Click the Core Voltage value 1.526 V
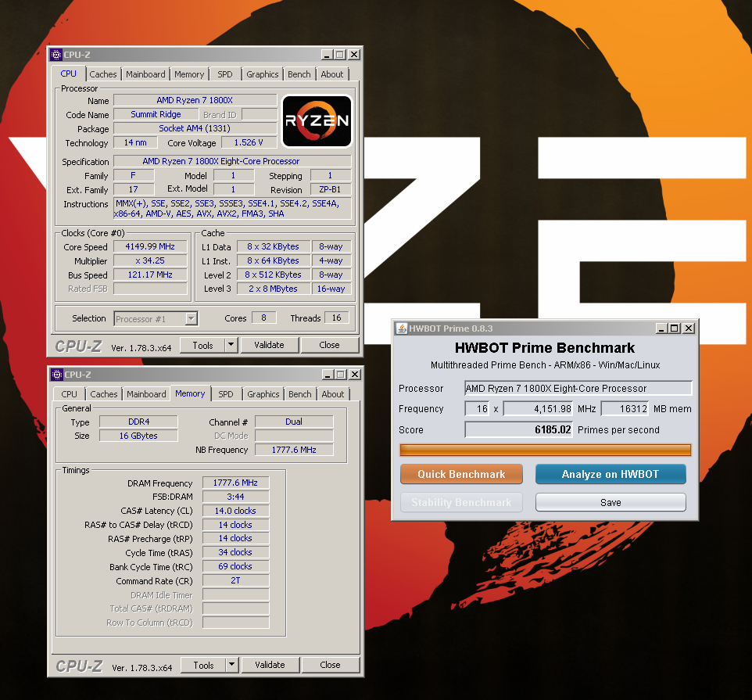This screenshot has width=752, height=700. [x=249, y=142]
